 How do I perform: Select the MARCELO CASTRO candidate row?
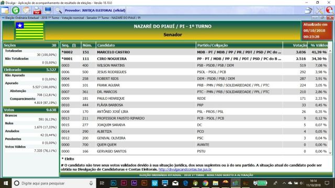tap(194, 52)
